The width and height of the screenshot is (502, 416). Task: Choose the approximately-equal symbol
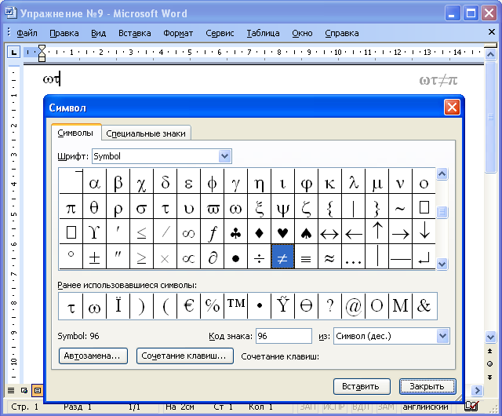[329, 257]
